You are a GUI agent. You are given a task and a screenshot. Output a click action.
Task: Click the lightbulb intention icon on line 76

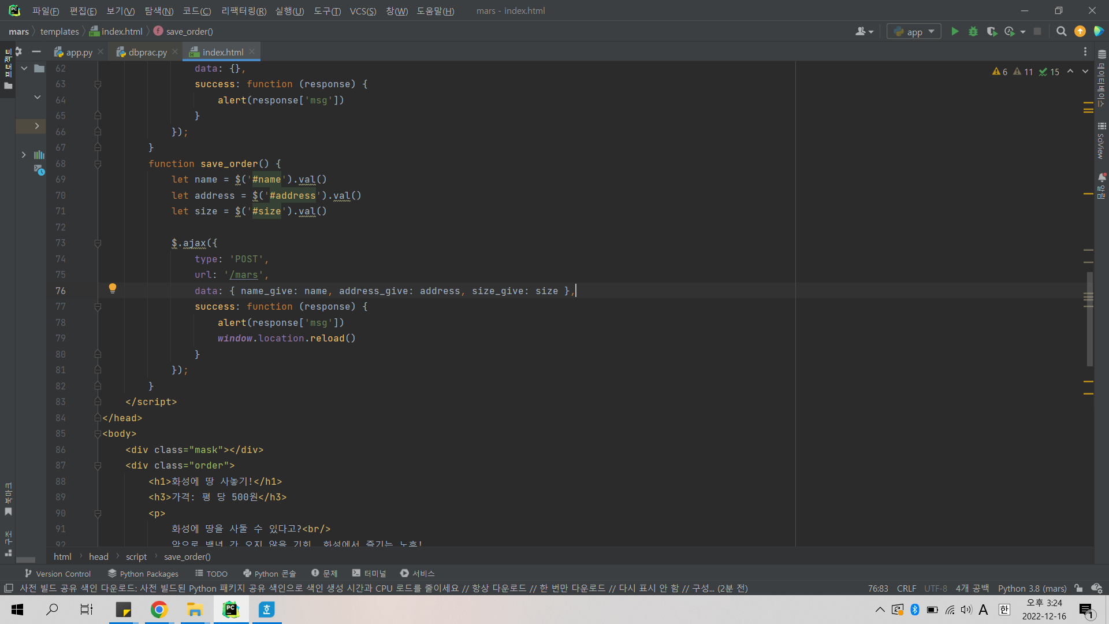tap(113, 288)
